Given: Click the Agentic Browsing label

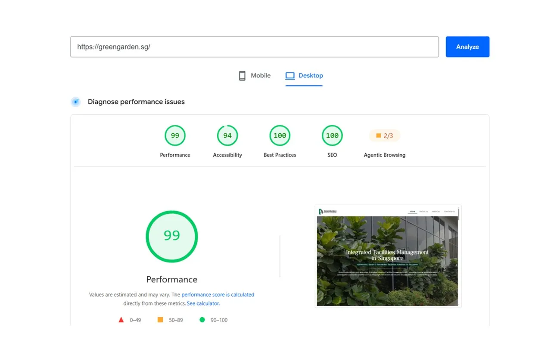Looking at the screenshot, I should click(385, 155).
